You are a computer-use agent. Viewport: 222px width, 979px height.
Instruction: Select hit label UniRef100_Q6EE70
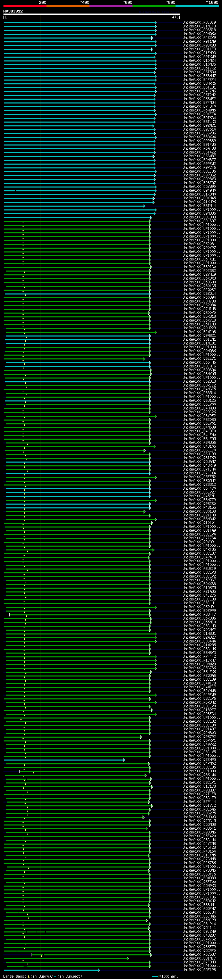pos(199,450)
